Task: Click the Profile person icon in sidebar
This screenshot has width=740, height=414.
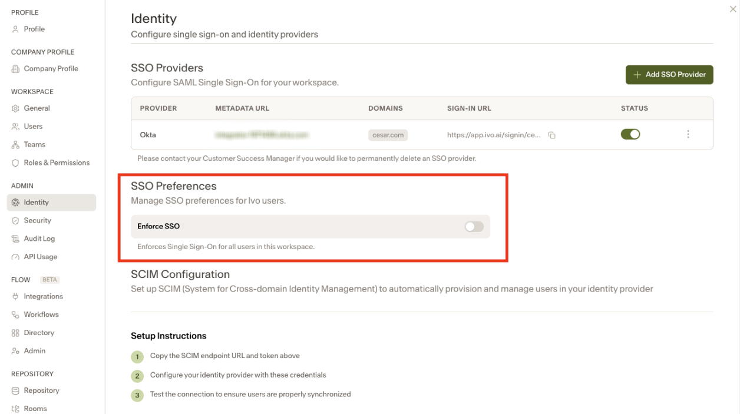Action: [x=15, y=29]
